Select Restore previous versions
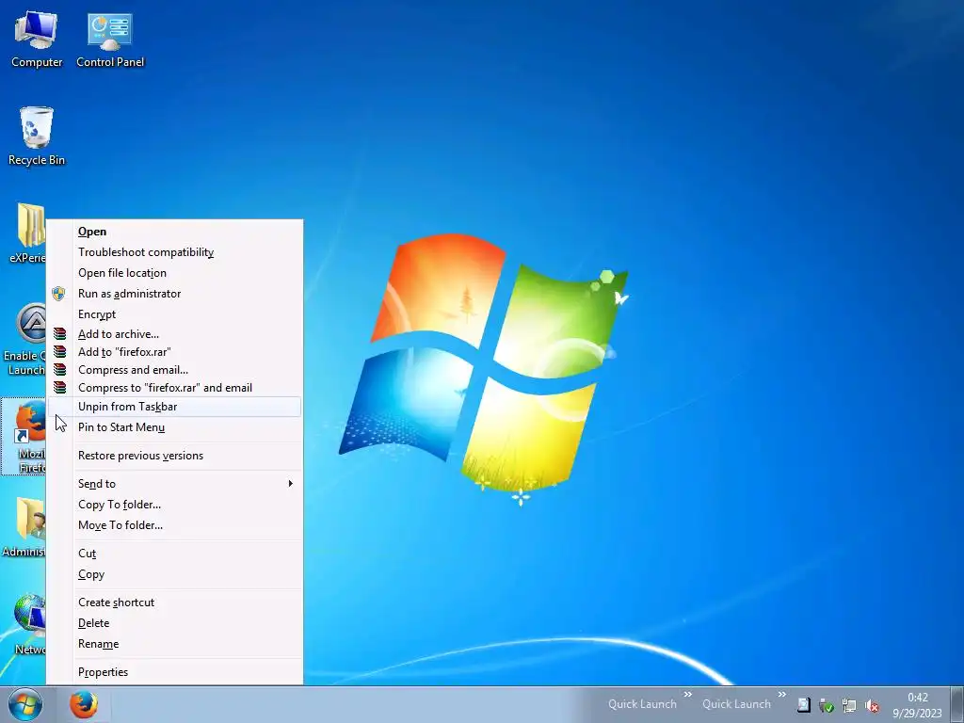Image resolution: width=964 pixels, height=723 pixels. [174, 456]
